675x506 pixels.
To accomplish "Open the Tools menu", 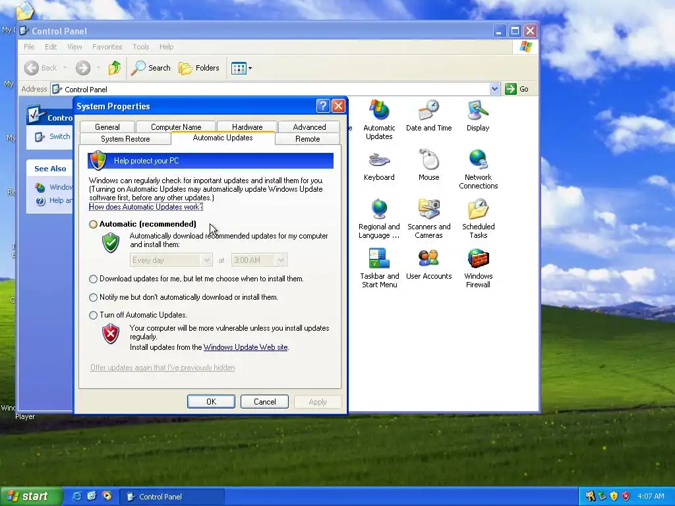I will [141, 47].
